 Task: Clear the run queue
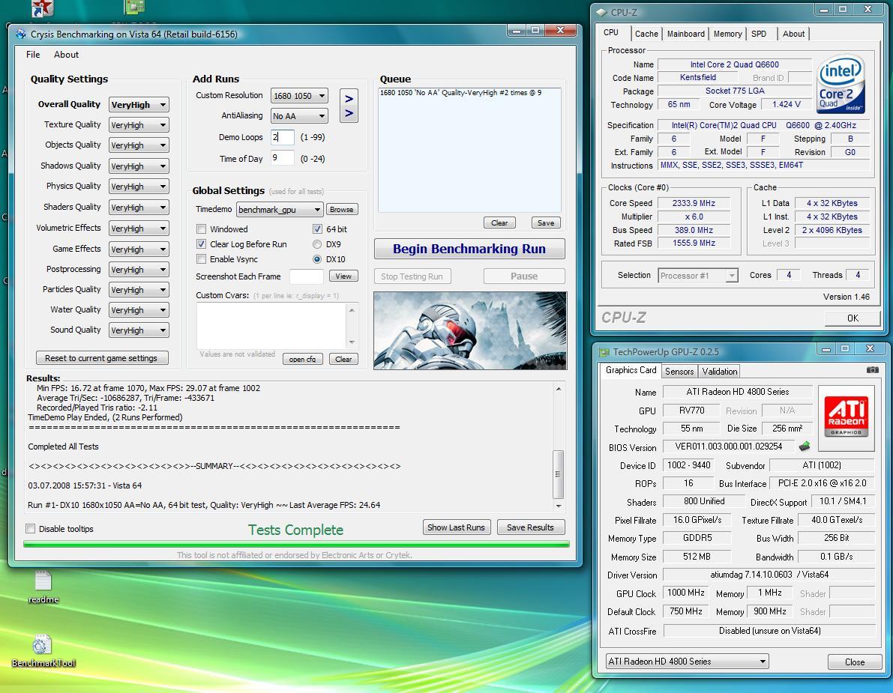tap(499, 223)
